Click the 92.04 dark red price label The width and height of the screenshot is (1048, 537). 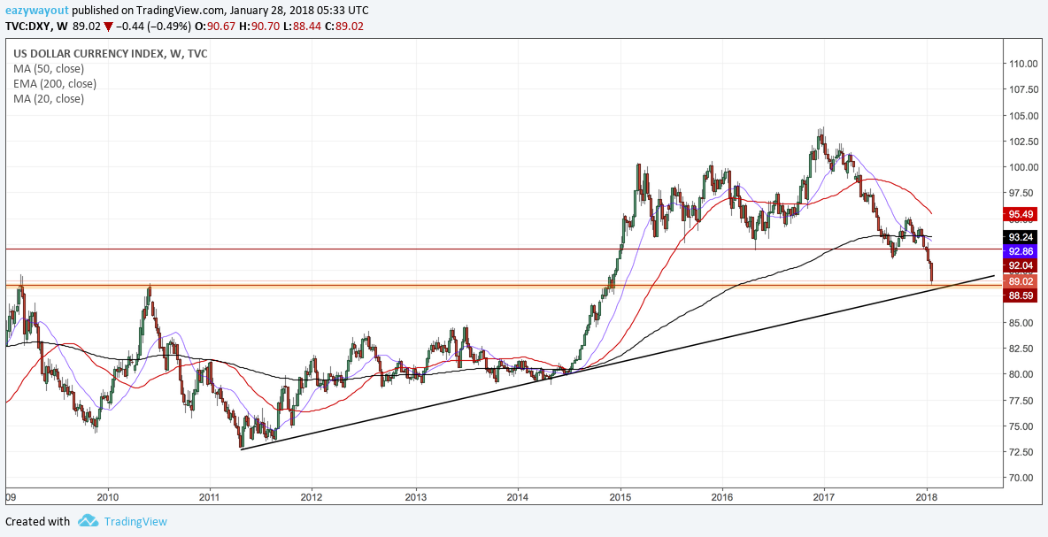[1021, 265]
